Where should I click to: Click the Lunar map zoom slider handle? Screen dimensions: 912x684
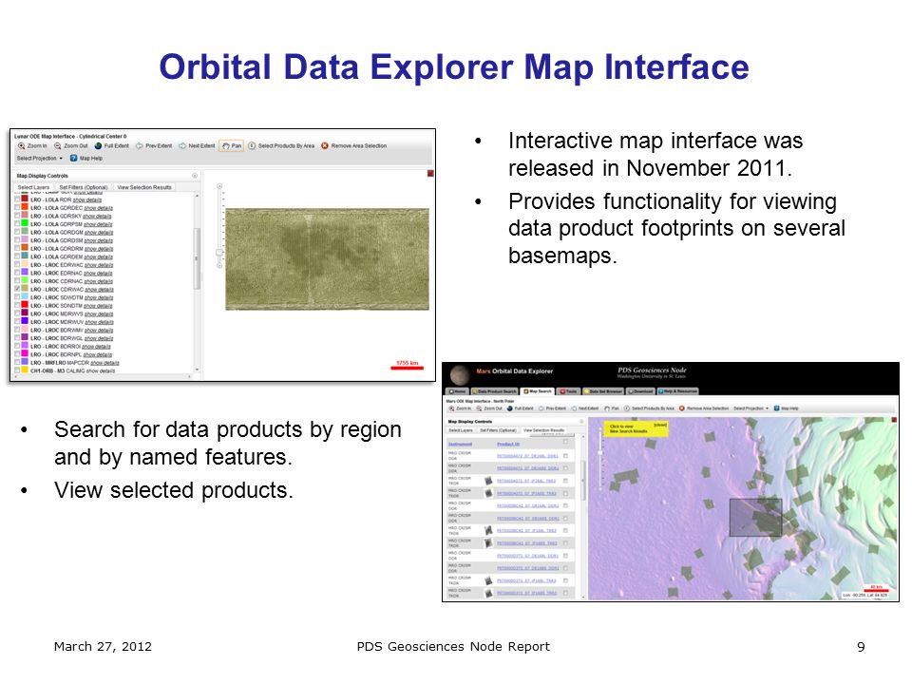point(219,253)
